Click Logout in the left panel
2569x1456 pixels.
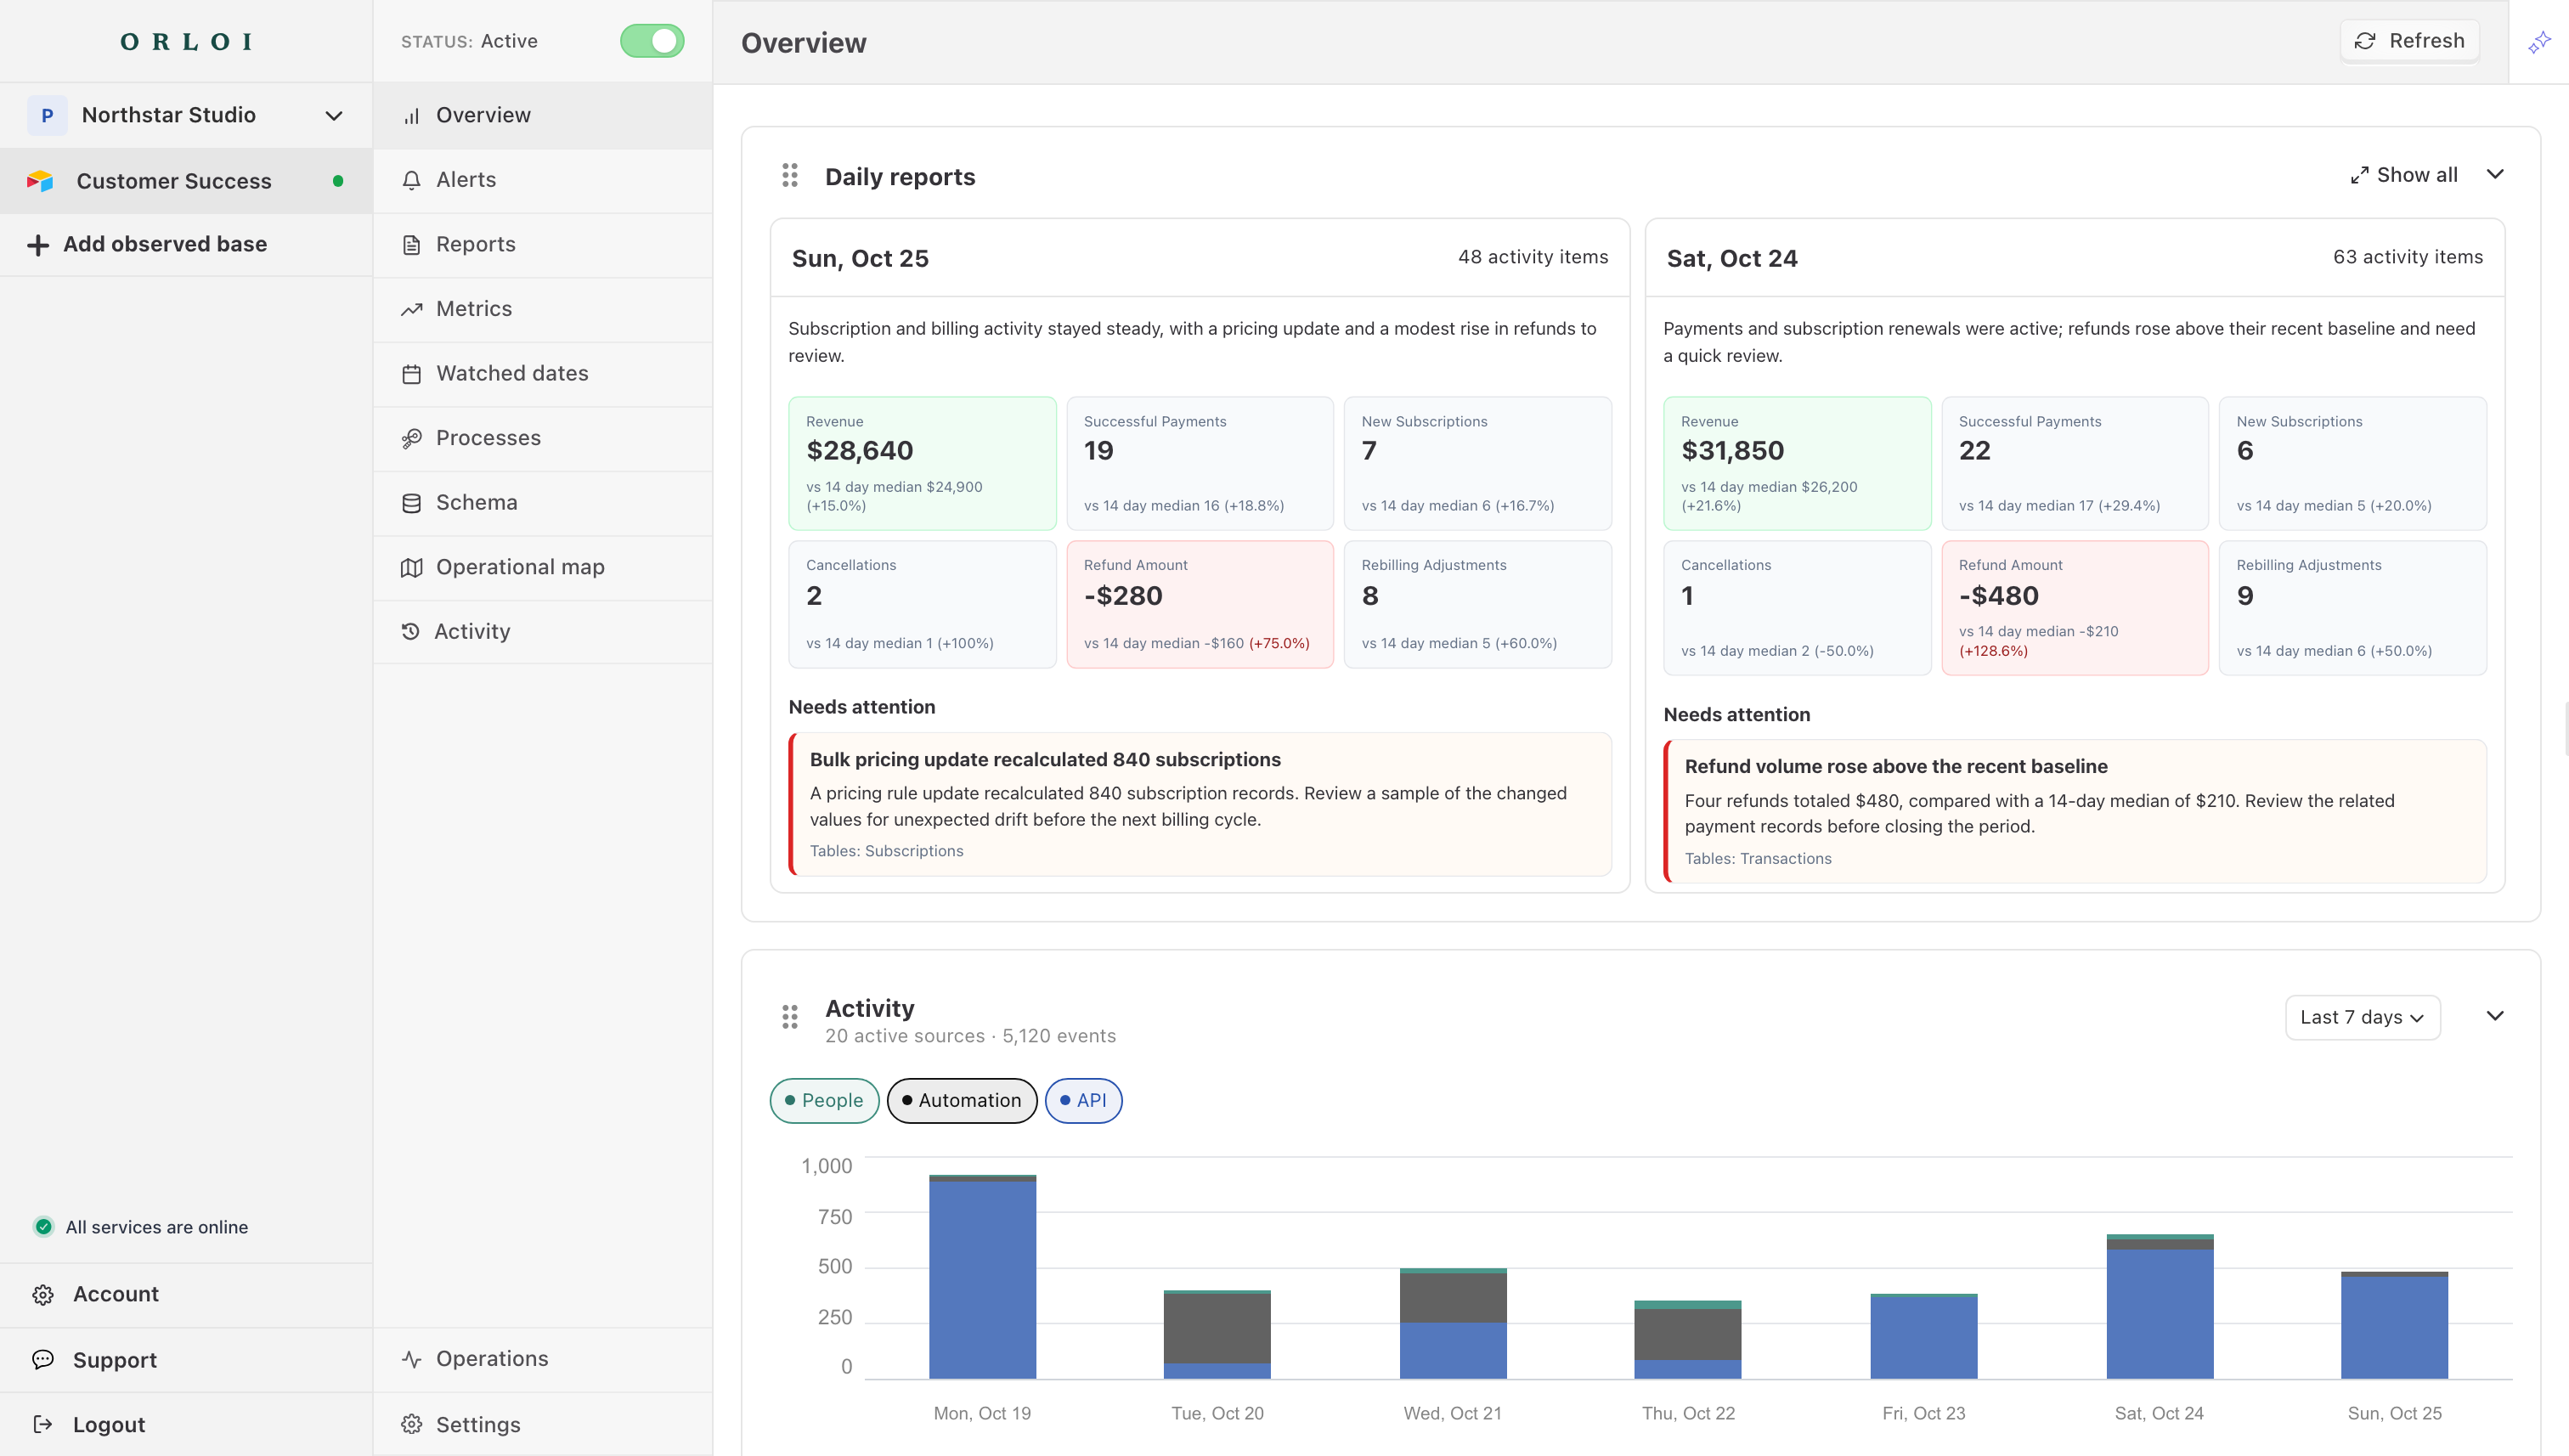(x=186, y=1424)
